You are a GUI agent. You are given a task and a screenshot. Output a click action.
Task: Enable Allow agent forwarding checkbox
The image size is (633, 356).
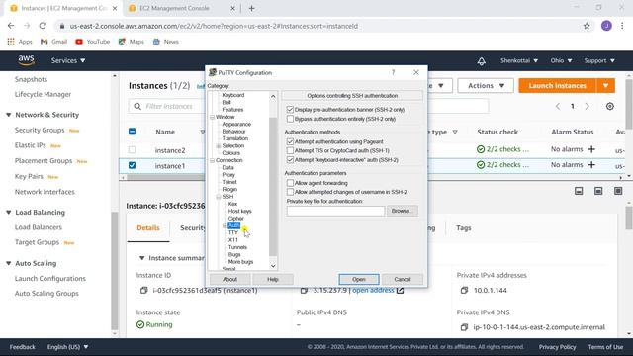click(x=290, y=183)
